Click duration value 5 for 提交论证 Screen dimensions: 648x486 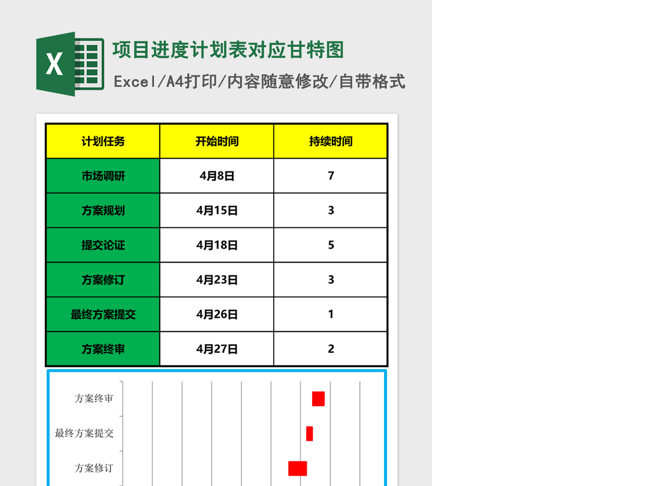coord(330,245)
